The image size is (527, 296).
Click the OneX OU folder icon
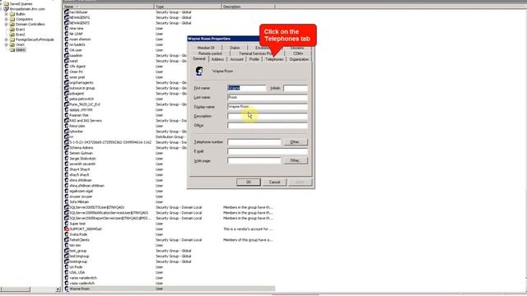click(x=12, y=44)
